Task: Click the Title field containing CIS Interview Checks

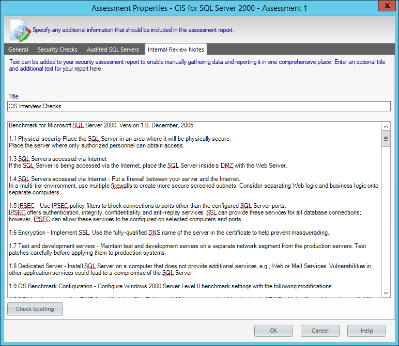Action: point(199,106)
